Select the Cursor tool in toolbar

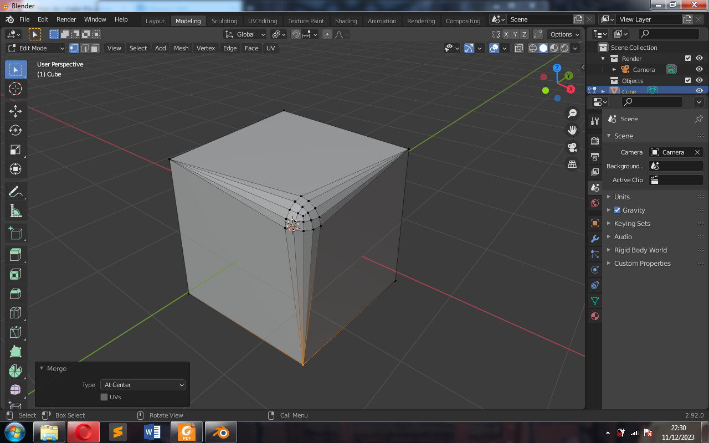tap(16, 89)
